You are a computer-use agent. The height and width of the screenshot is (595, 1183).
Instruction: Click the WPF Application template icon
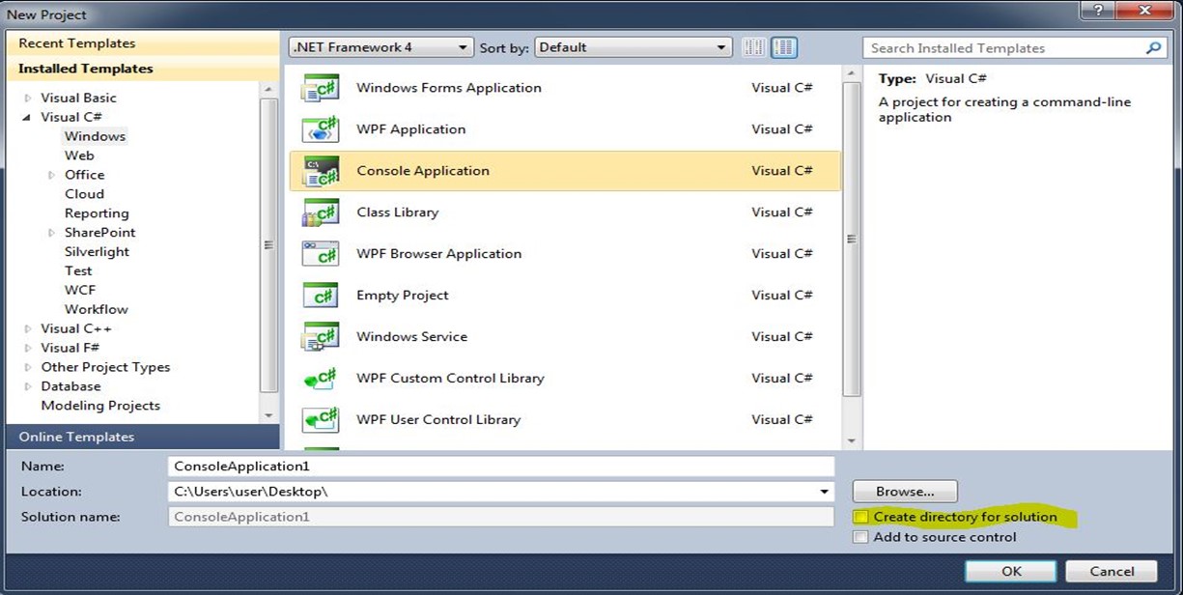[x=320, y=129]
